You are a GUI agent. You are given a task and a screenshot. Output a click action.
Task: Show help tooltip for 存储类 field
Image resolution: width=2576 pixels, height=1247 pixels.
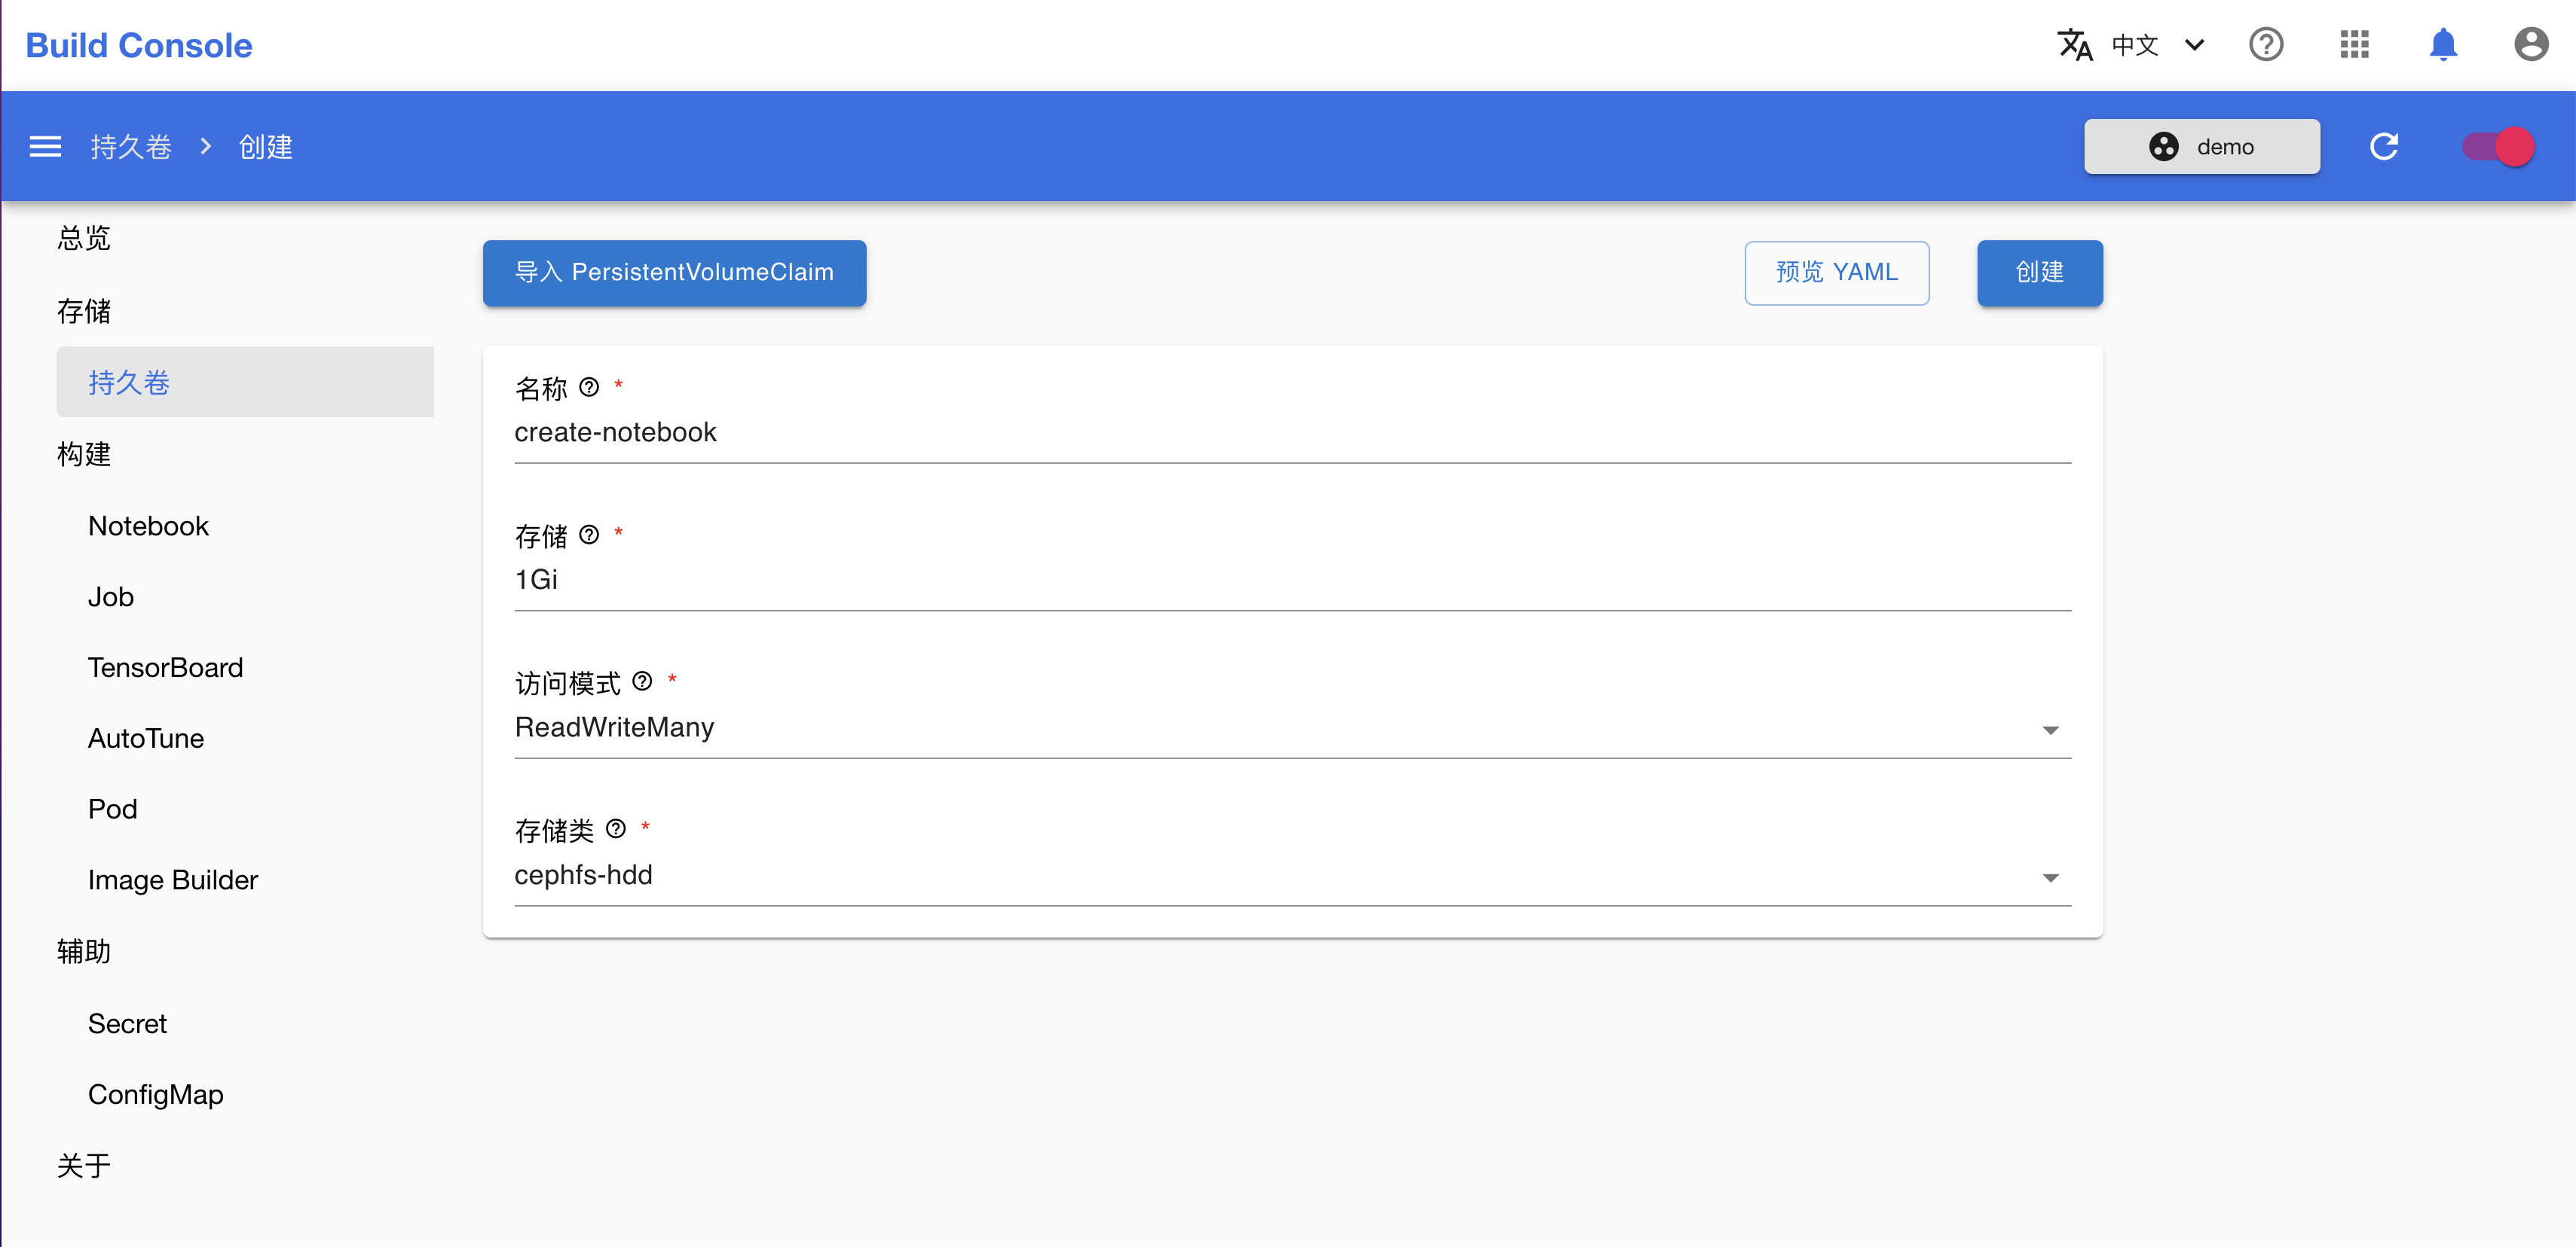tap(616, 828)
